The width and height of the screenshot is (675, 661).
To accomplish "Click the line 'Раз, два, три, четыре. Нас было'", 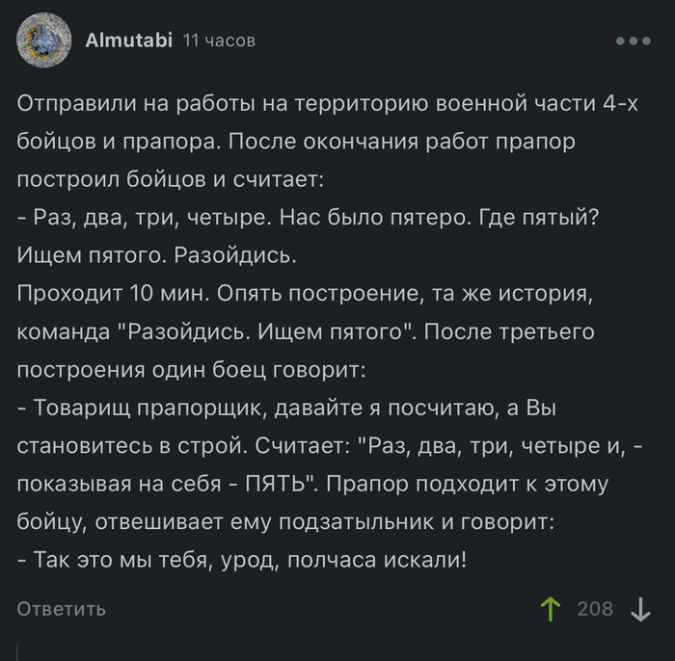I will [308, 217].
